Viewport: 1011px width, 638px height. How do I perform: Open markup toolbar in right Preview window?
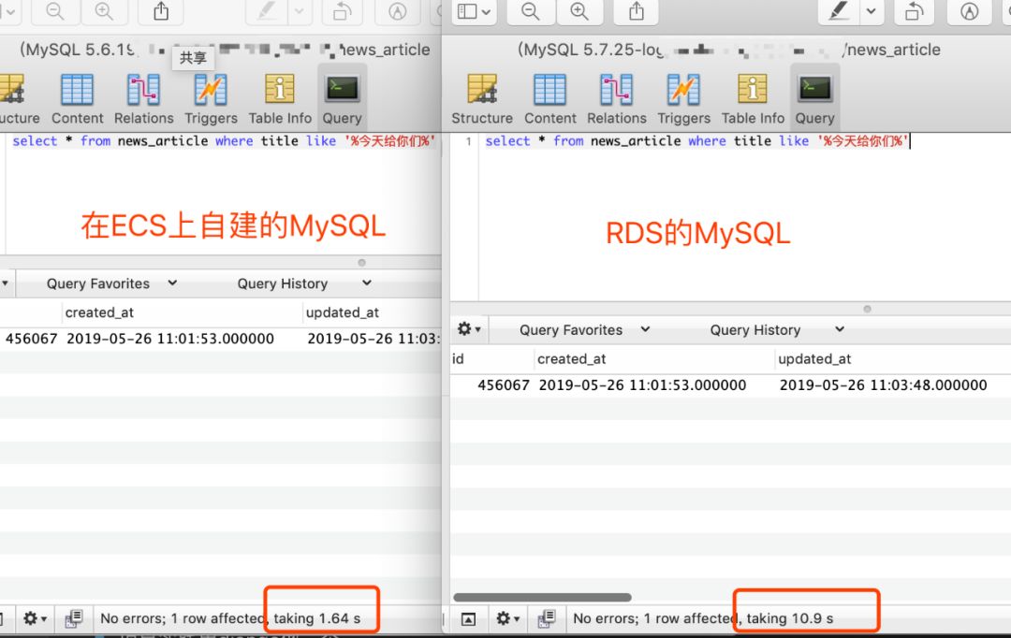[x=969, y=11]
